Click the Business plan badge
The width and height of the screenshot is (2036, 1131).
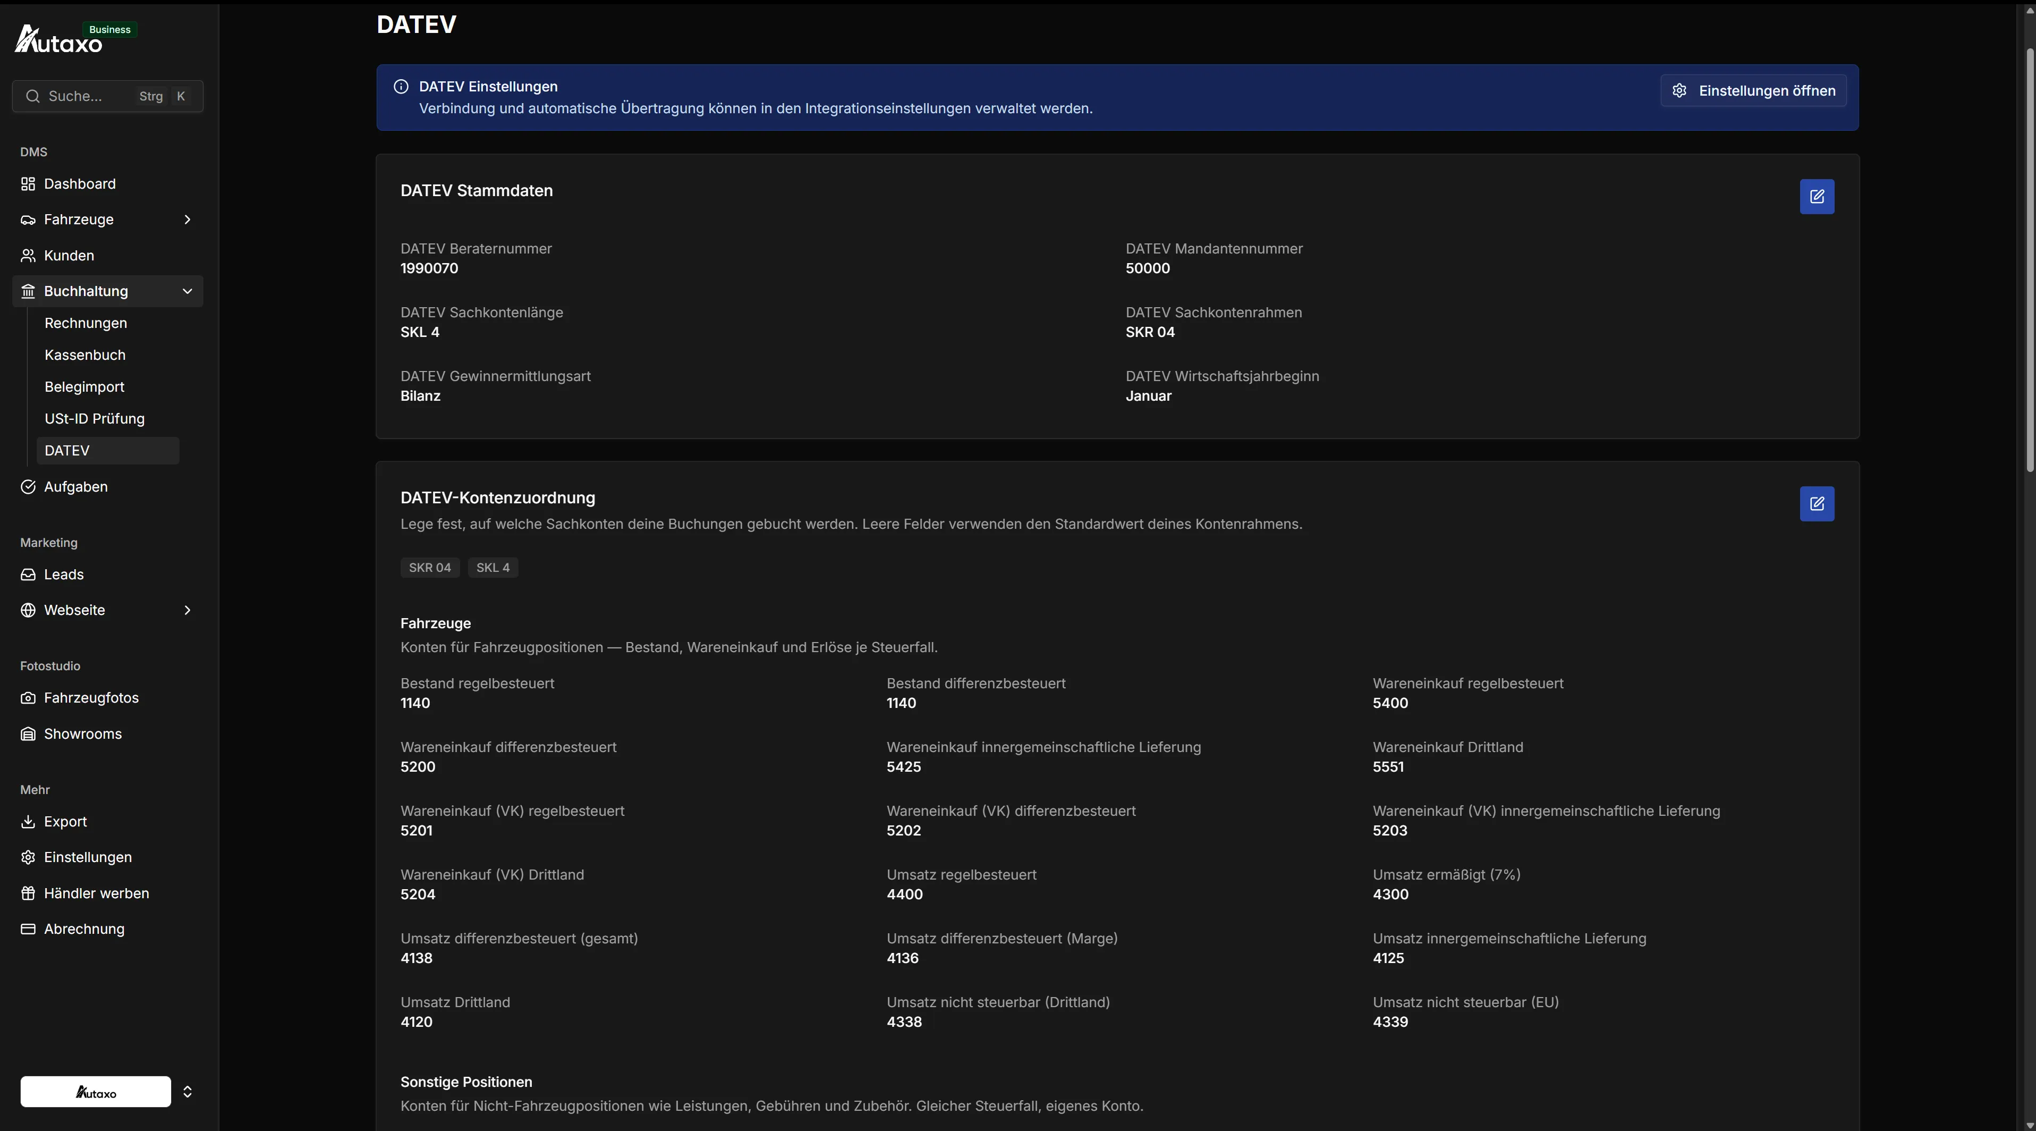click(x=110, y=30)
